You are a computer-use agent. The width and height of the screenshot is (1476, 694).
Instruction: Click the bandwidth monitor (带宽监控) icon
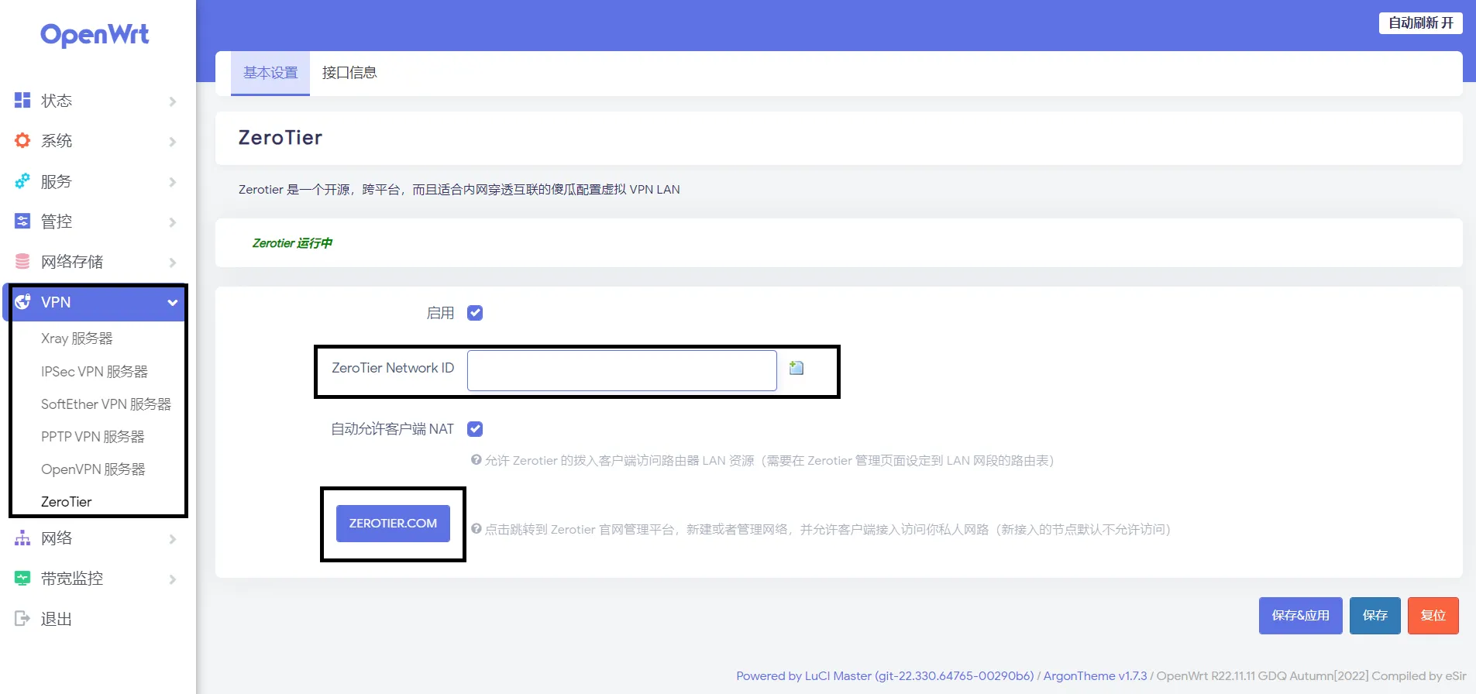click(22, 579)
